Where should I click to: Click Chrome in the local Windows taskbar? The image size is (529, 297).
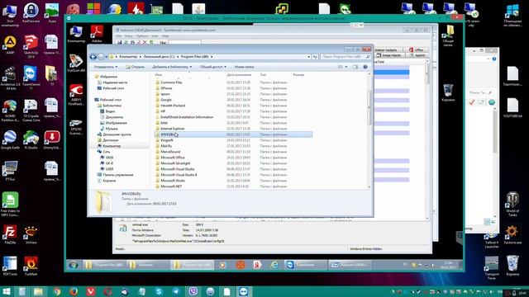pyautogui.click(x=57, y=291)
